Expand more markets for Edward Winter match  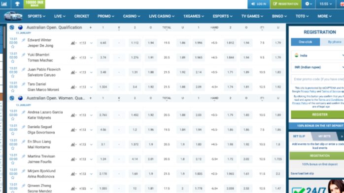91,43
